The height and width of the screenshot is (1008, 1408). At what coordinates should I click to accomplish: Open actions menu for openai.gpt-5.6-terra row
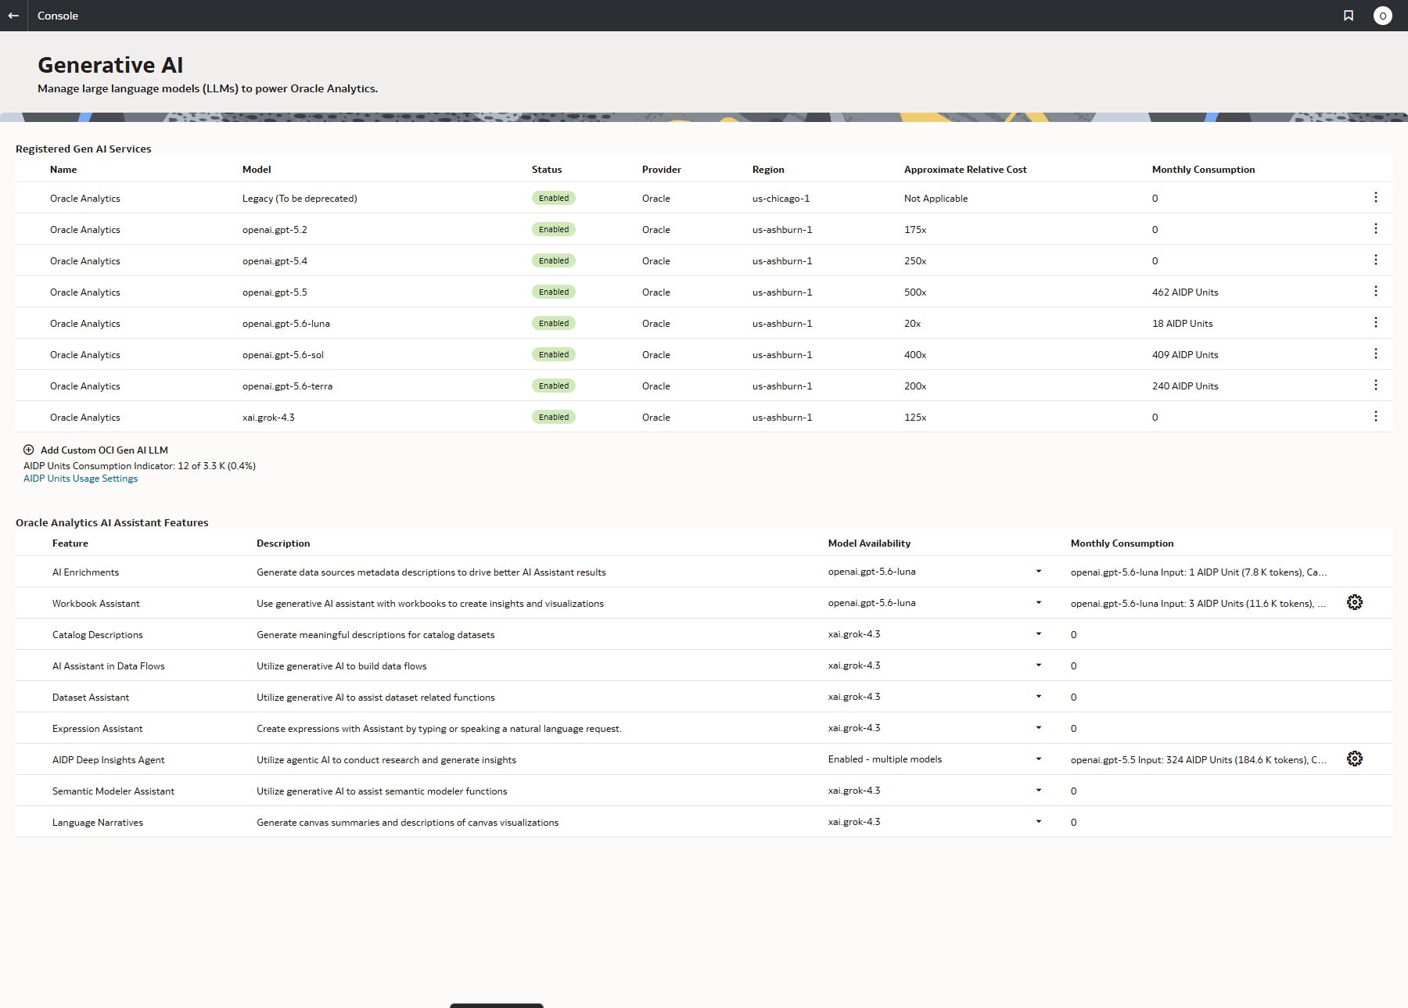pyautogui.click(x=1376, y=386)
